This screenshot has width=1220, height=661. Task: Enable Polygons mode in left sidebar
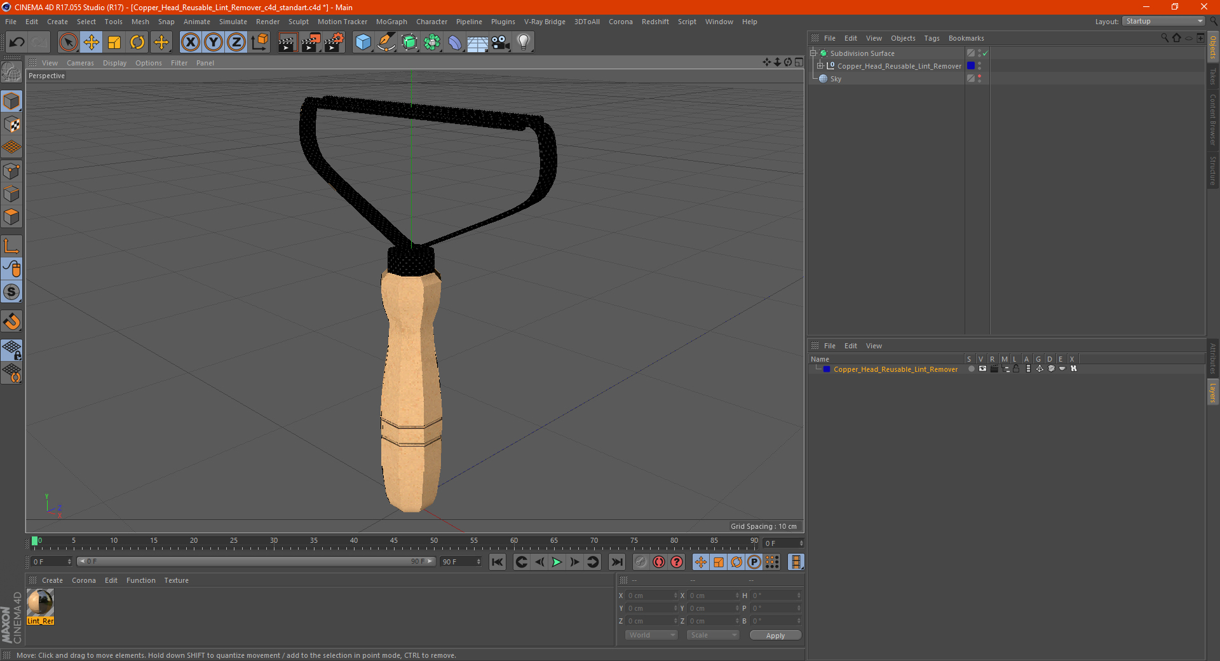point(11,217)
